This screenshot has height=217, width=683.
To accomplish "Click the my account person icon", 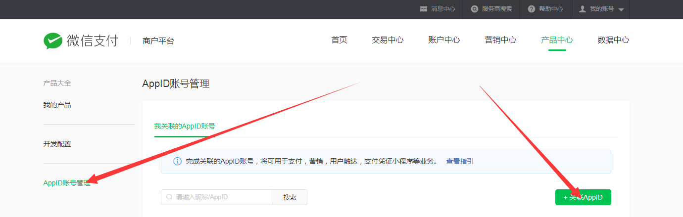I will [583, 9].
